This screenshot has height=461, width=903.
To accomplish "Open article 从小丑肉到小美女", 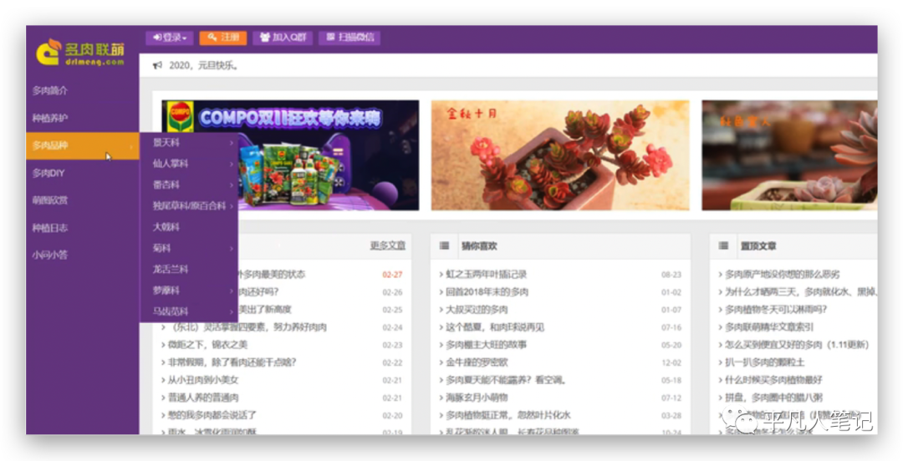I will pyautogui.click(x=202, y=380).
